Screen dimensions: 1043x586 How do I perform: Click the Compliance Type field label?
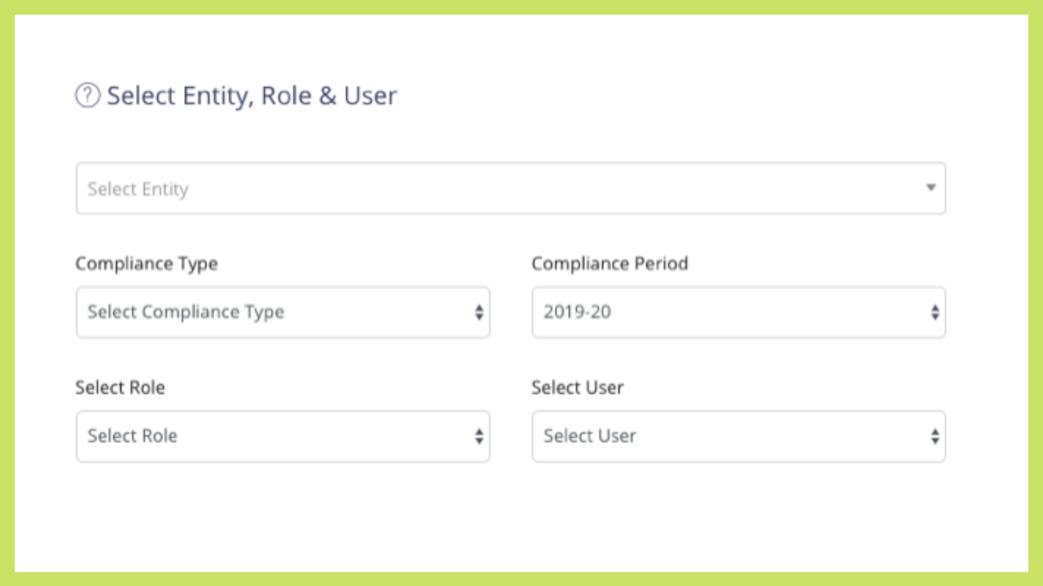pyautogui.click(x=147, y=264)
